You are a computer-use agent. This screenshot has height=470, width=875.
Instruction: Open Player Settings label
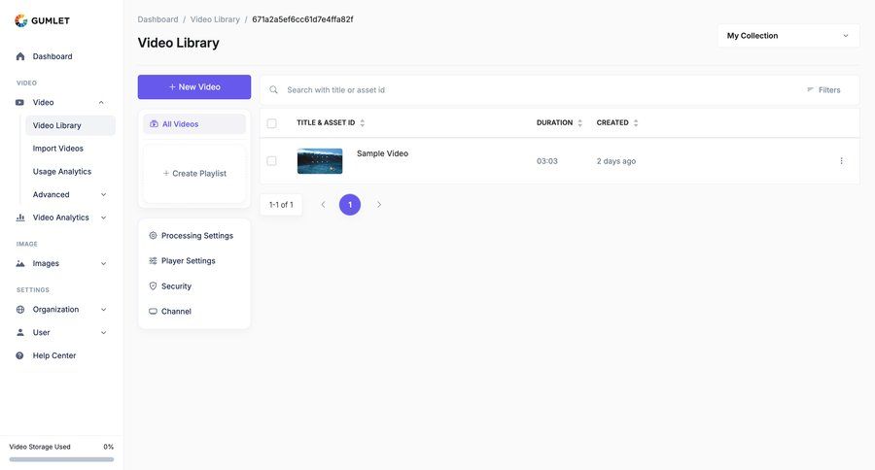click(x=188, y=261)
